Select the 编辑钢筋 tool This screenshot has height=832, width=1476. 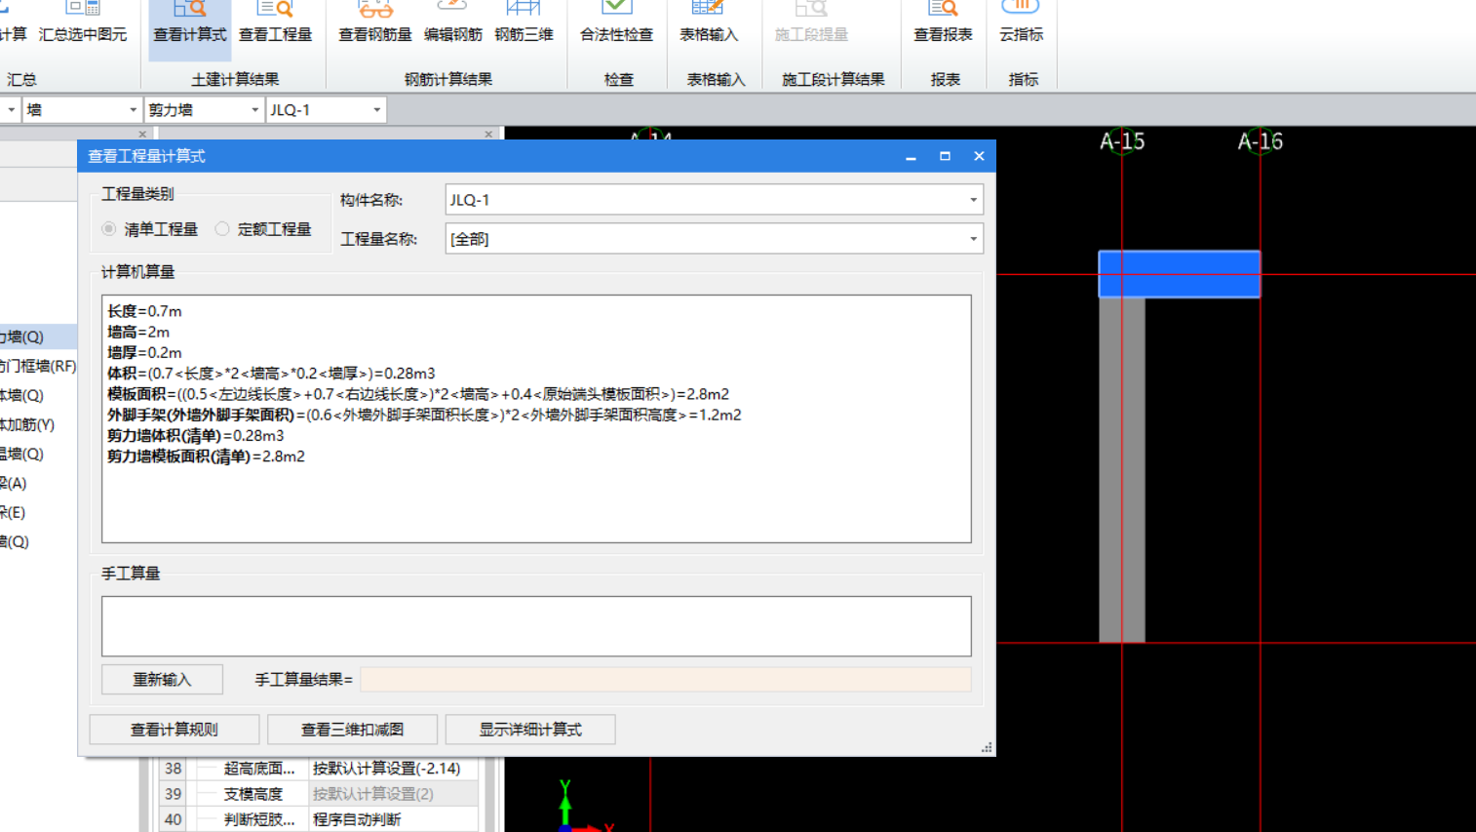point(453,21)
